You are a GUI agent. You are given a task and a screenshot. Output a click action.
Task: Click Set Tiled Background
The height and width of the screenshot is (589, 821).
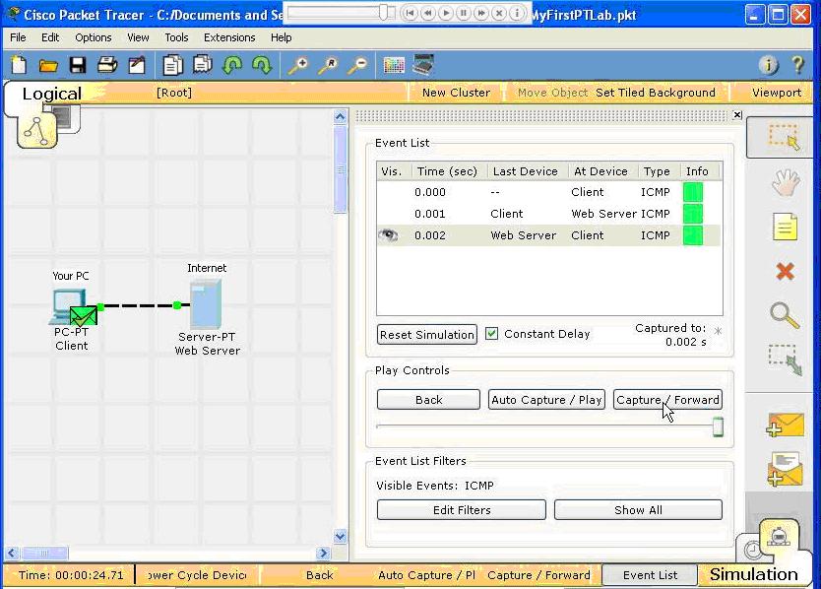point(656,93)
